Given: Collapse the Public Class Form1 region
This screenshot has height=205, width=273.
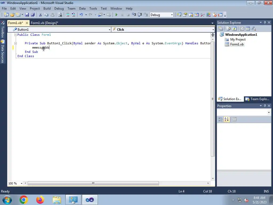Looking at the screenshot, I should (15, 35).
